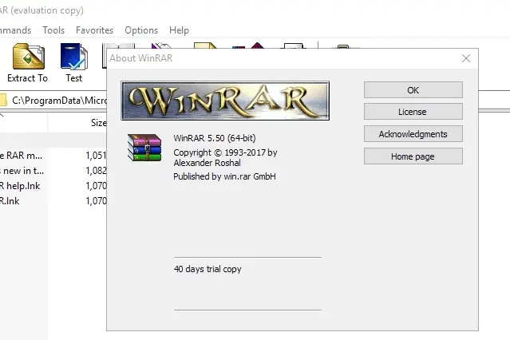
Task: Click the C:\ProgramData path address field
Action: point(58,101)
